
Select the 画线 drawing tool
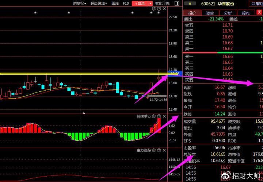(115, 3)
